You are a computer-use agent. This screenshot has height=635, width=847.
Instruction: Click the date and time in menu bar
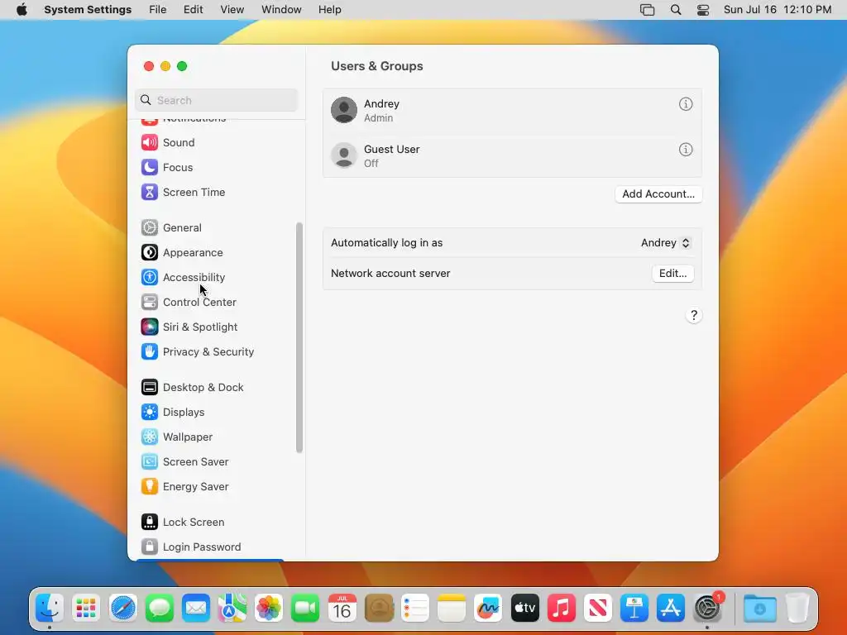click(777, 10)
